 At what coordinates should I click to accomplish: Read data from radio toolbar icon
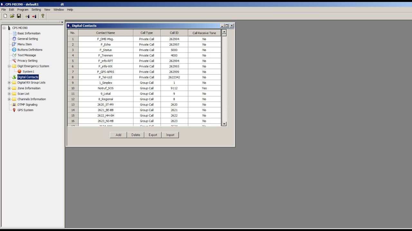pyautogui.click(x=27, y=16)
